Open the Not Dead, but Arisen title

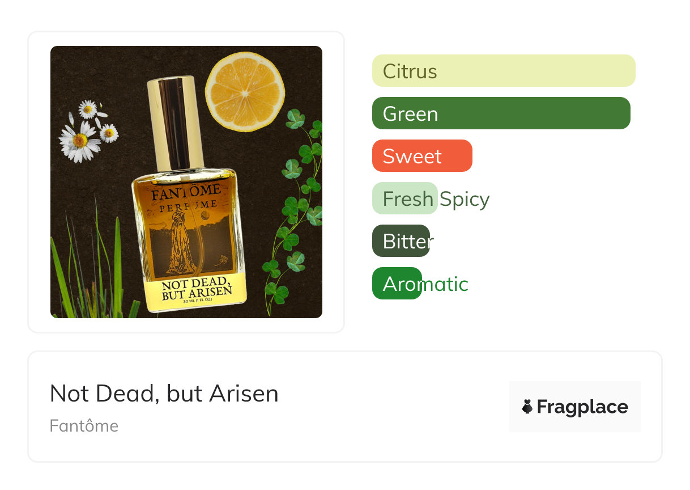[164, 394]
